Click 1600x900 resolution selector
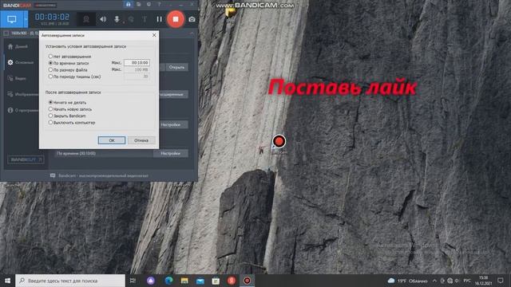Viewport: 511px width, 287px height. pyautogui.click(x=21, y=33)
